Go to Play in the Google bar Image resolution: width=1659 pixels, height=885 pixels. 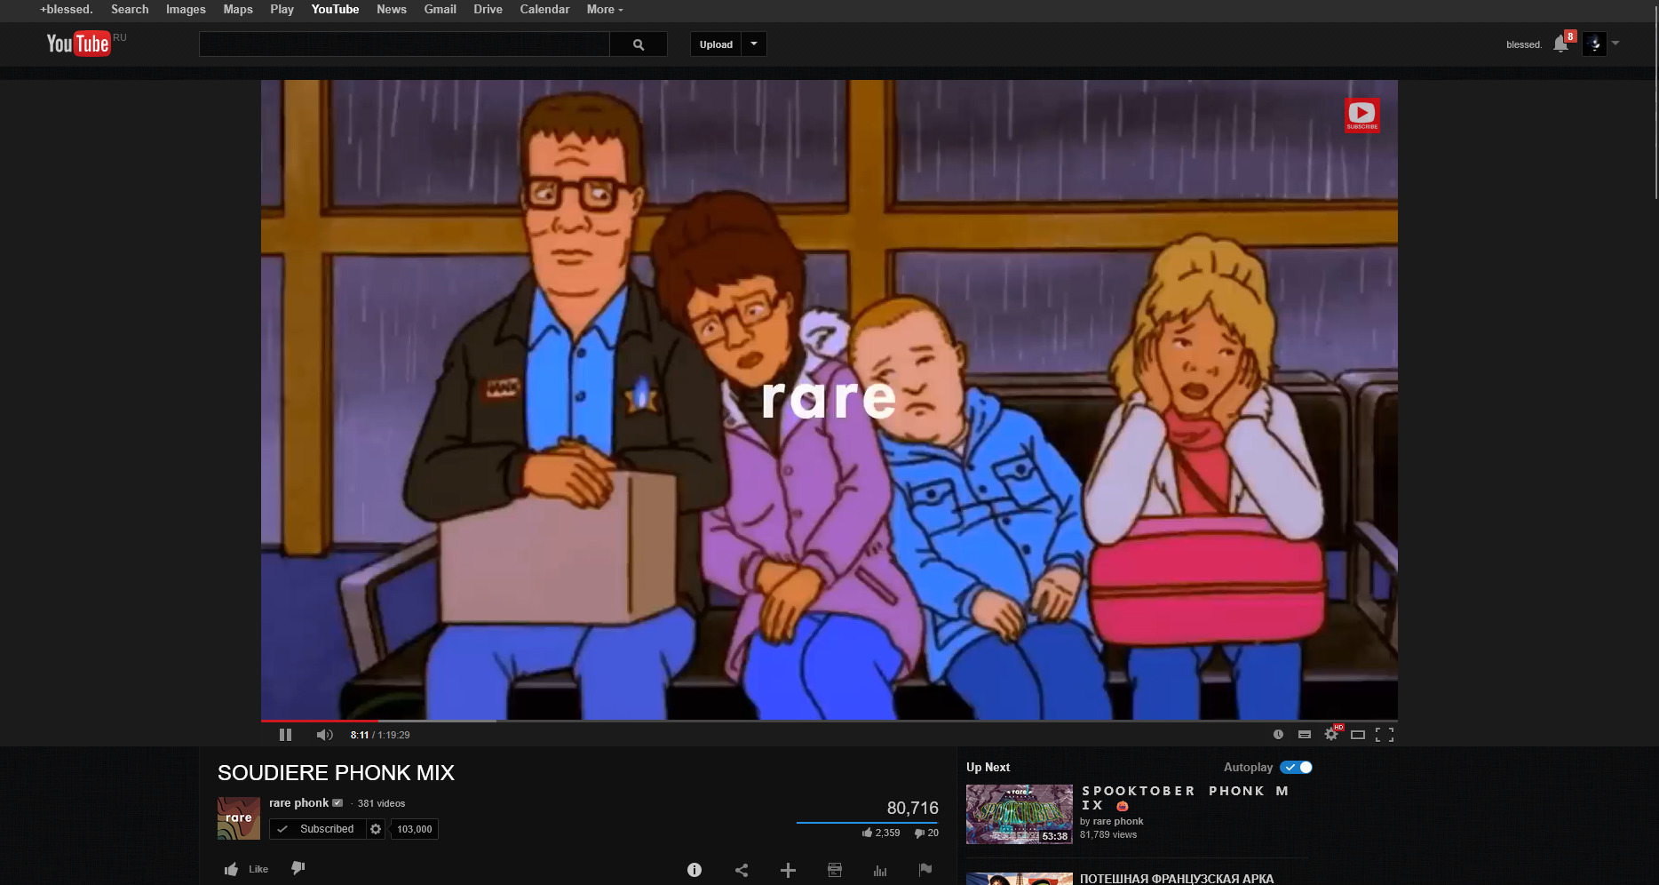tap(282, 10)
